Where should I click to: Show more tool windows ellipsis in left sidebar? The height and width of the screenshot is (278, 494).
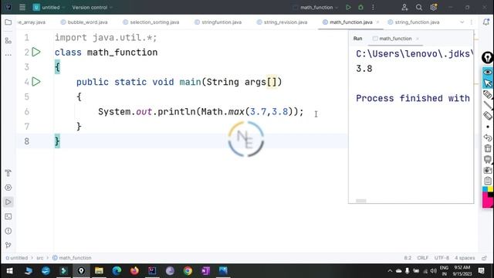click(x=8, y=55)
